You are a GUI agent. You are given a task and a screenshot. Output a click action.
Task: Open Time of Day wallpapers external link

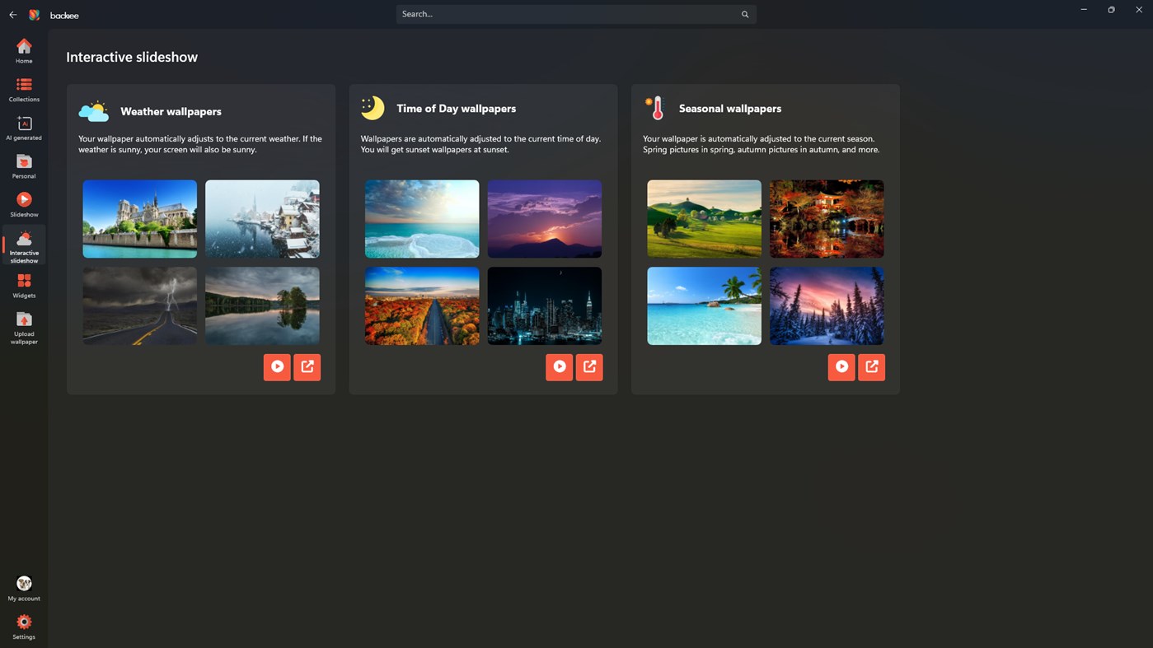coord(589,367)
